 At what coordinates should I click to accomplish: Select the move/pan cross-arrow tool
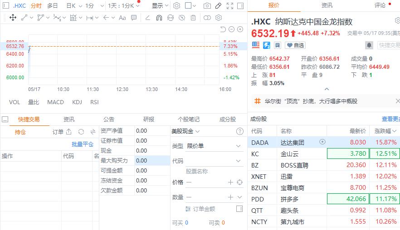pyautogui.click(x=13, y=18)
